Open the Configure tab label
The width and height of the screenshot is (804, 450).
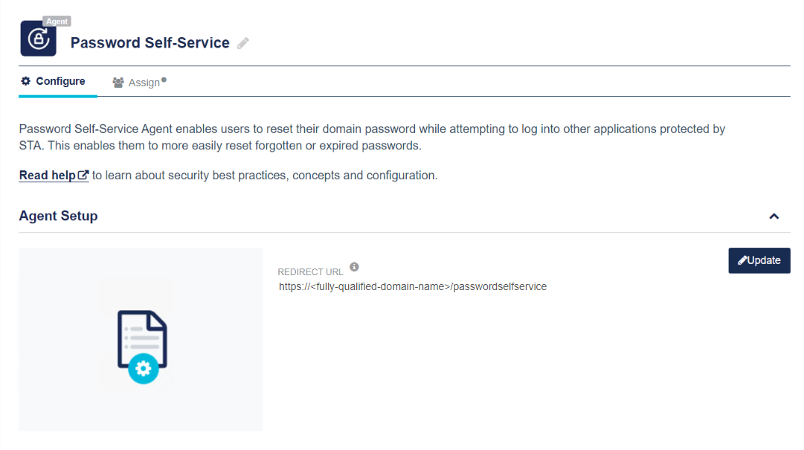pos(60,81)
